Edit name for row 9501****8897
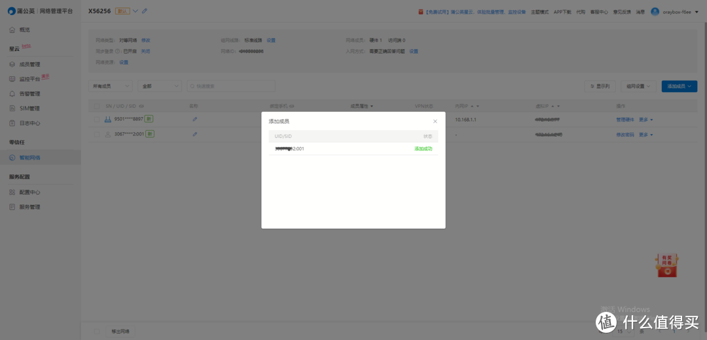Image resolution: width=707 pixels, height=340 pixels. coord(195,120)
